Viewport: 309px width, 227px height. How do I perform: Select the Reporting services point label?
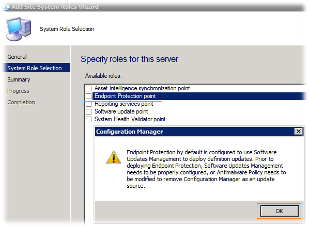click(x=124, y=104)
